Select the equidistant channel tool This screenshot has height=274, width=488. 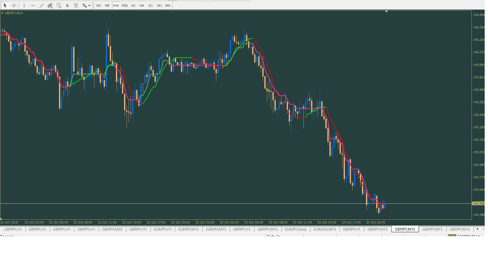(50, 5)
